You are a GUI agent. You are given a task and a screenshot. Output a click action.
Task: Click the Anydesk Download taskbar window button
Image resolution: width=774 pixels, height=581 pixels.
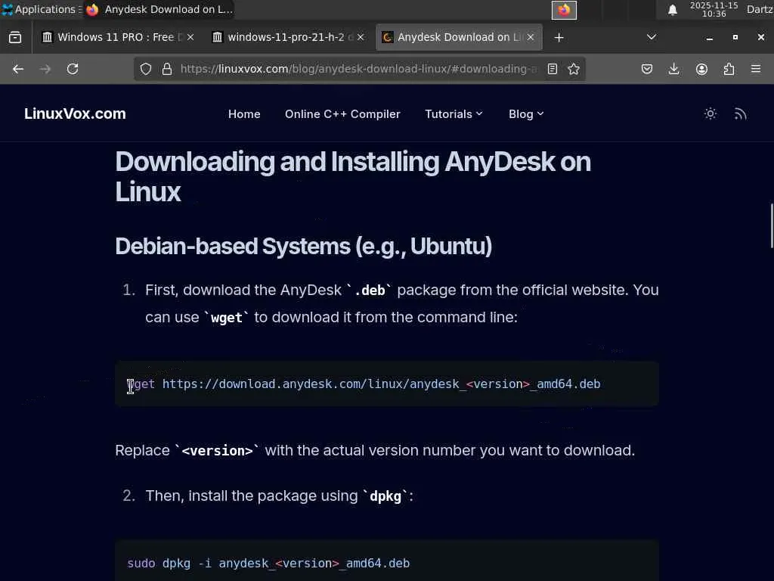(159, 9)
